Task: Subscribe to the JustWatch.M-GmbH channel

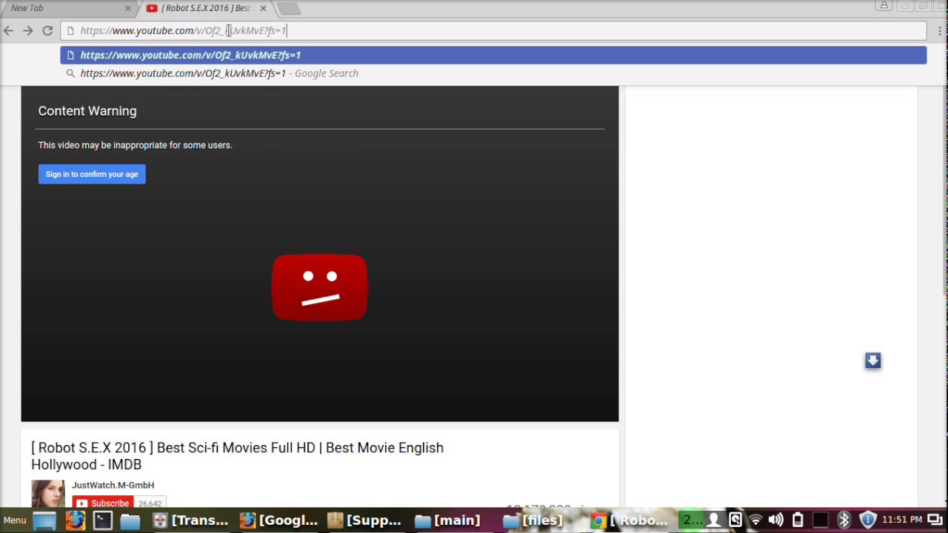Action: (103, 503)
